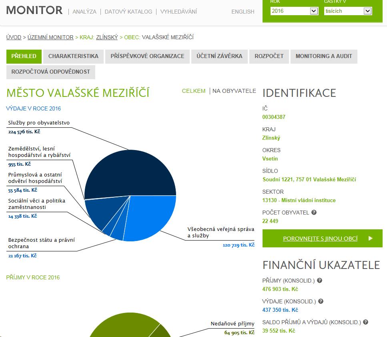Viewport: 387px width, 337px height.
Task: Click the Služby pro obyvatelstvo label
Action: (x=39, y=123)
